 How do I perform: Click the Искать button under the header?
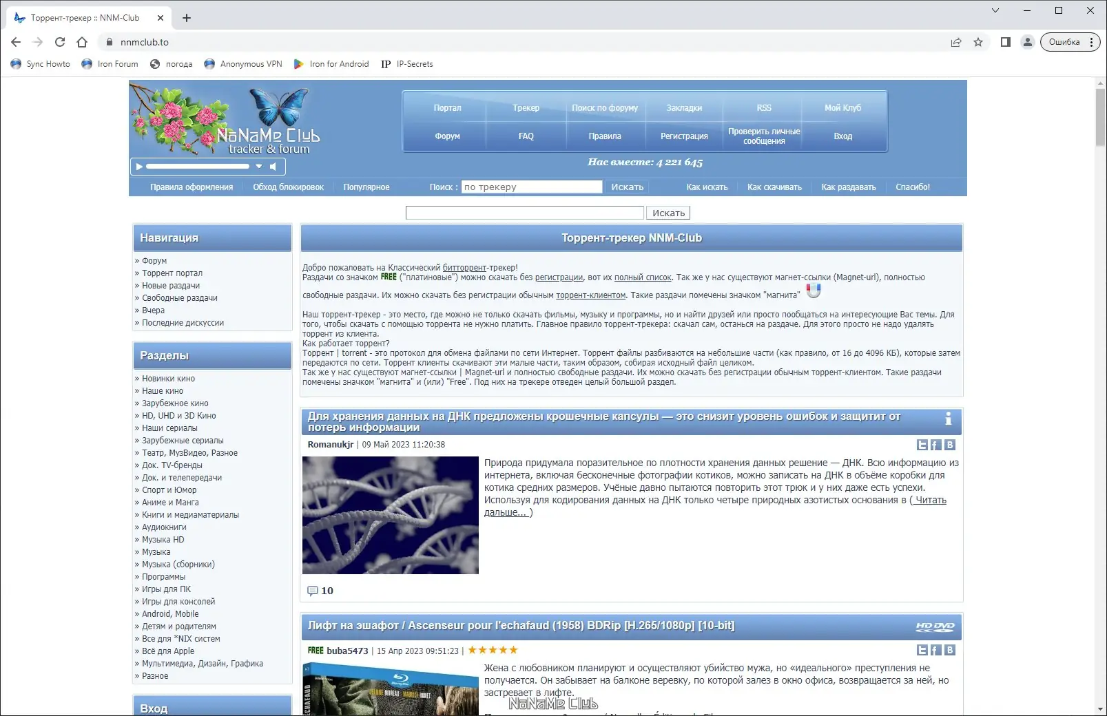tap(668, 213)
